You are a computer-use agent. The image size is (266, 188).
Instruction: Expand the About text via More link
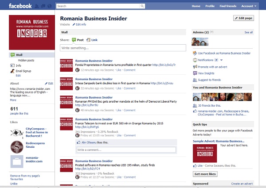click(13, 100)
